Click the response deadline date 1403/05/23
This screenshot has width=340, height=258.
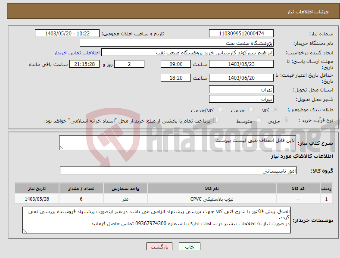pyautogui.click(x=241, y=64)
